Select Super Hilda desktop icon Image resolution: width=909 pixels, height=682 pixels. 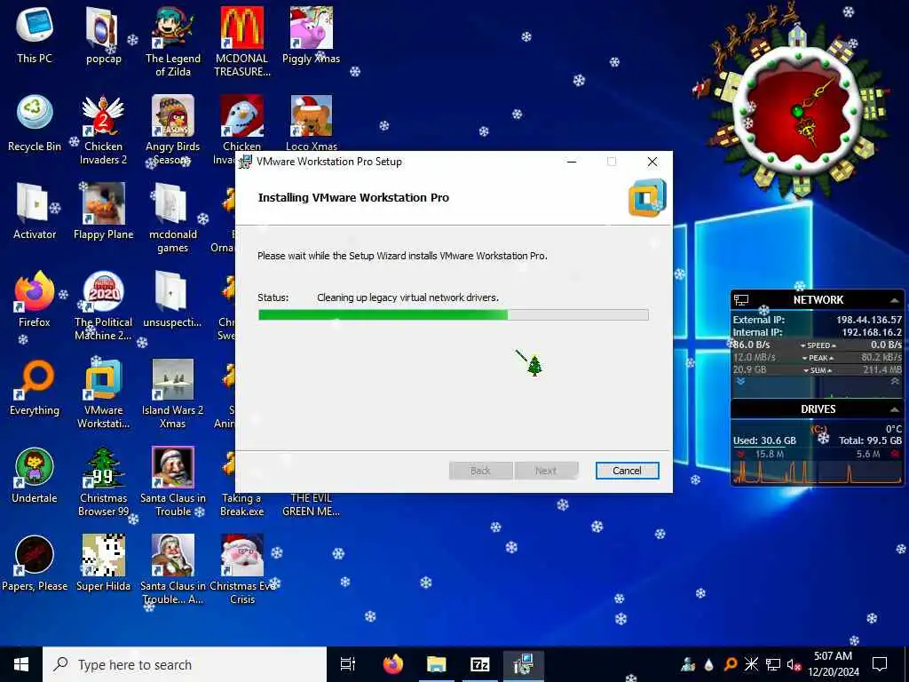tap(103, 564)
